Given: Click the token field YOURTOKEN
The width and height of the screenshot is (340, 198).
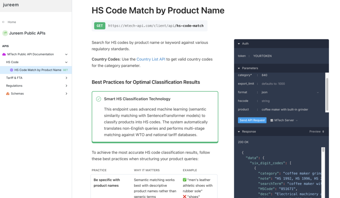Looking at the screenshot, I should coord(262,56).
